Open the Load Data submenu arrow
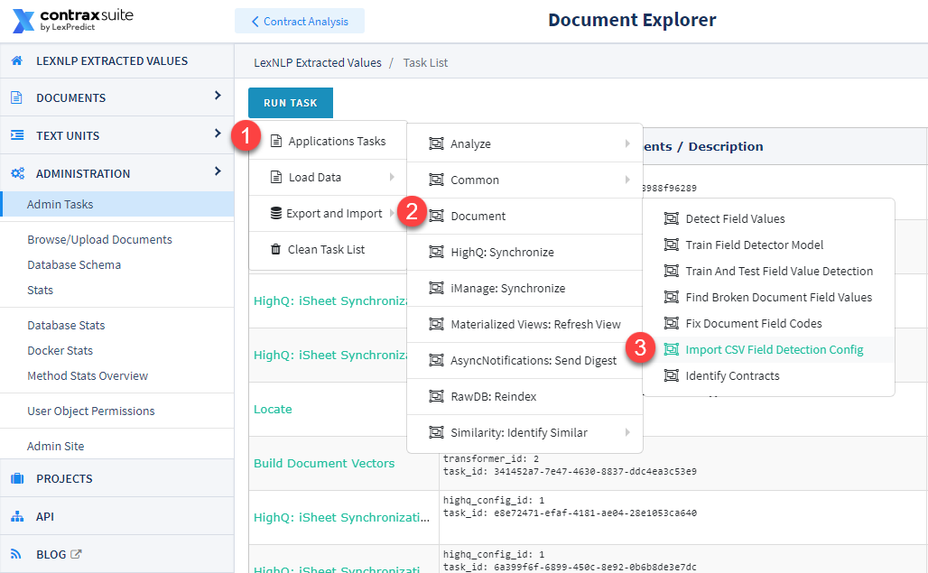Viewport: 928px width, 573px height. point(392,177)
